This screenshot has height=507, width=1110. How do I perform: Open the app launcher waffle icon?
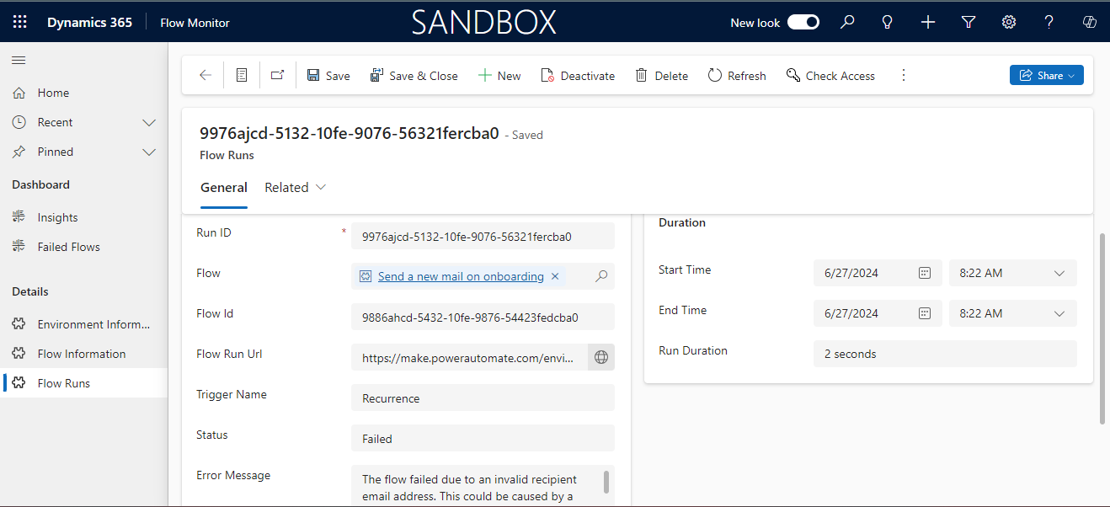point(19,23)
